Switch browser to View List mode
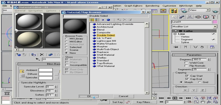The image size is (221, 105). coord(92,20)
